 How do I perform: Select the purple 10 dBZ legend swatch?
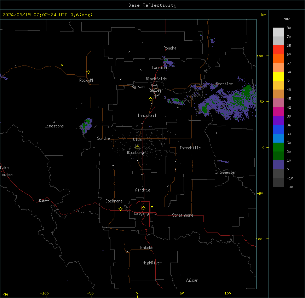(278, 165)
